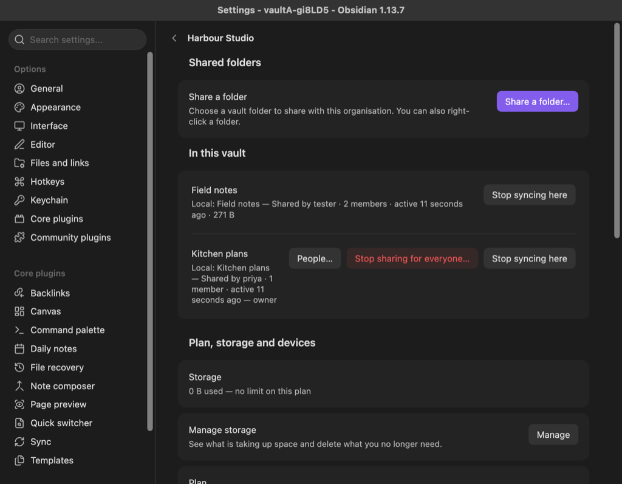Open People... for Kitchen plans

[315, 258]
